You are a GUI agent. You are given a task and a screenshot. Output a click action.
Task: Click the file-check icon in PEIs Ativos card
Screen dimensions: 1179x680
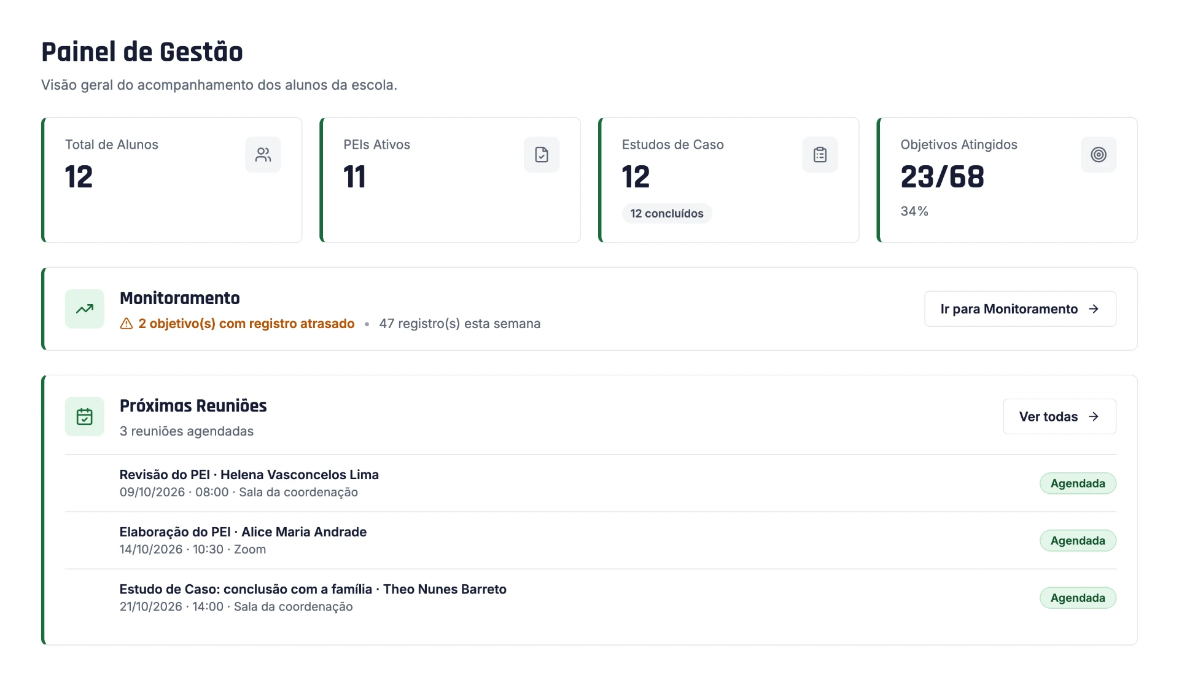[541, 155]
